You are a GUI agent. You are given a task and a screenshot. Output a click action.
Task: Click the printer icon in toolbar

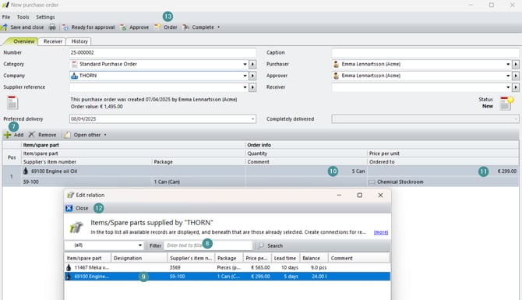(x=52, y=27)
